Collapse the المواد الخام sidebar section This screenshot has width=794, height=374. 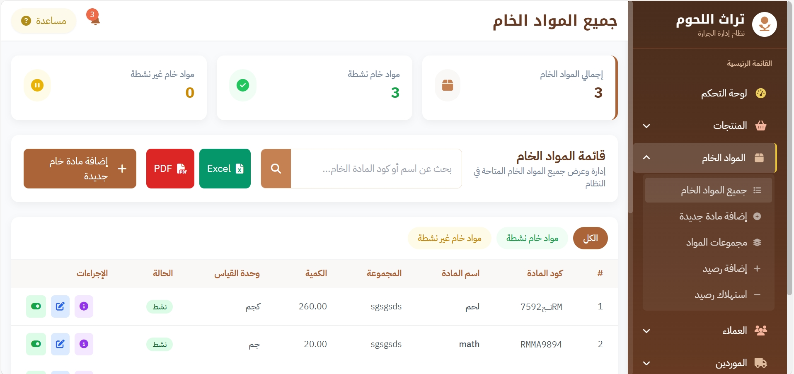(704, 158)
